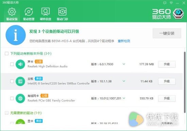Click 升级 for Realtek High Definition Audio
The height and width of the screenshot is (131, 187).
click(167, 64)
